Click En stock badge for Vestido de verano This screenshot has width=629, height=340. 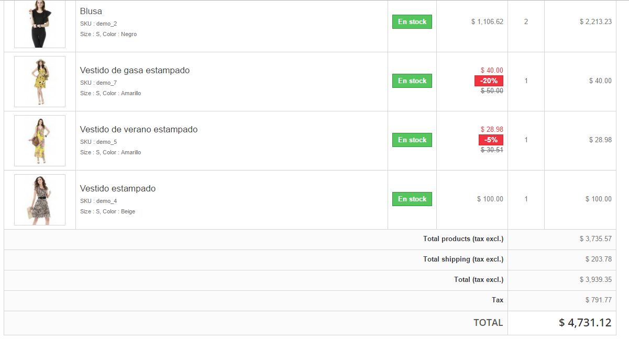412,140
